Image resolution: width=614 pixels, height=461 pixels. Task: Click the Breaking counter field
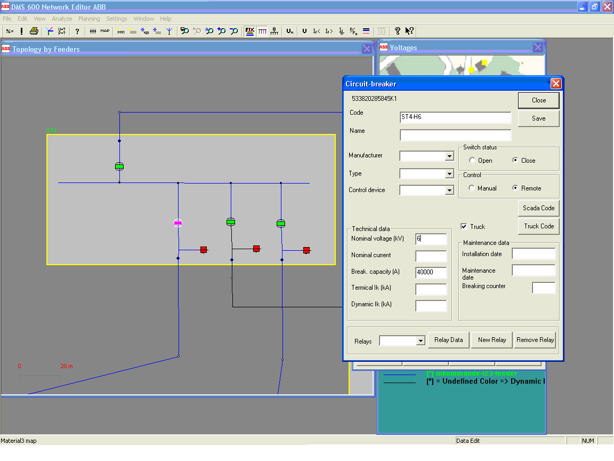[544, 288]
